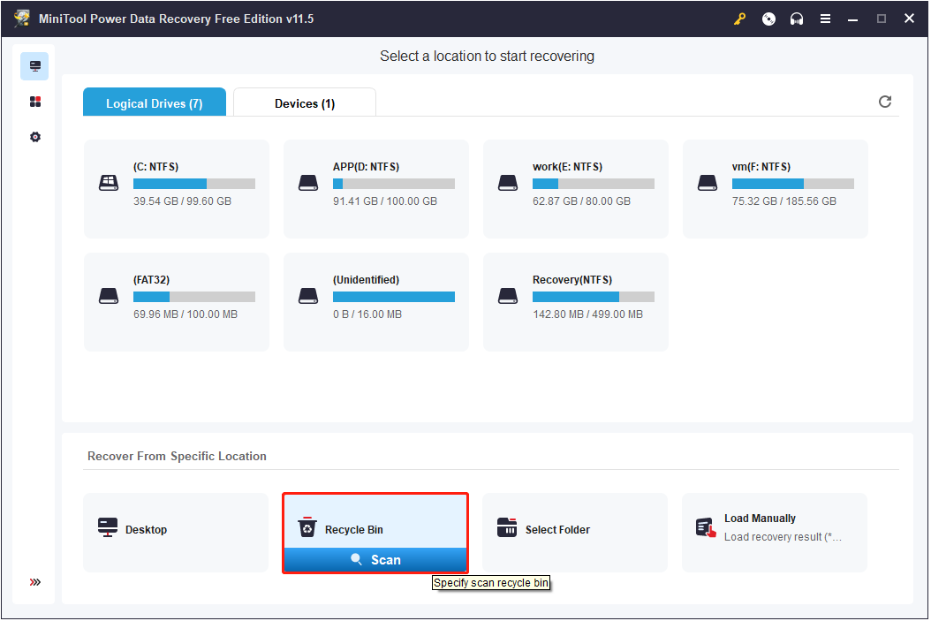Click the Desktop monitor icon
This screenshot has width=931, height=621.
tap(108, 527)
